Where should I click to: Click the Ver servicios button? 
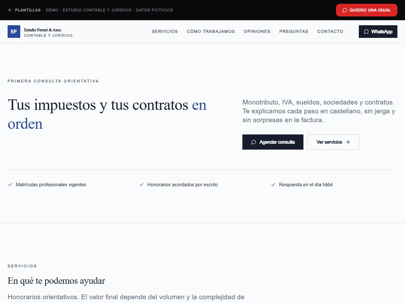pyautogui.click(x=333, y=142)
